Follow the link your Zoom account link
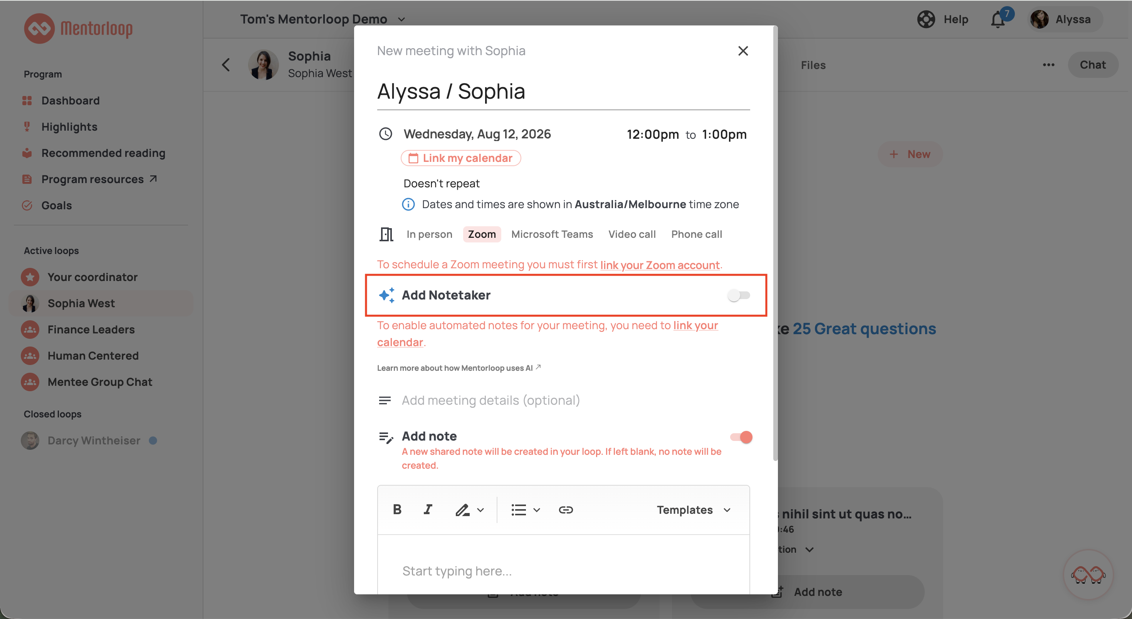Viewport: 1132px width, 619px height. point(660,265)
